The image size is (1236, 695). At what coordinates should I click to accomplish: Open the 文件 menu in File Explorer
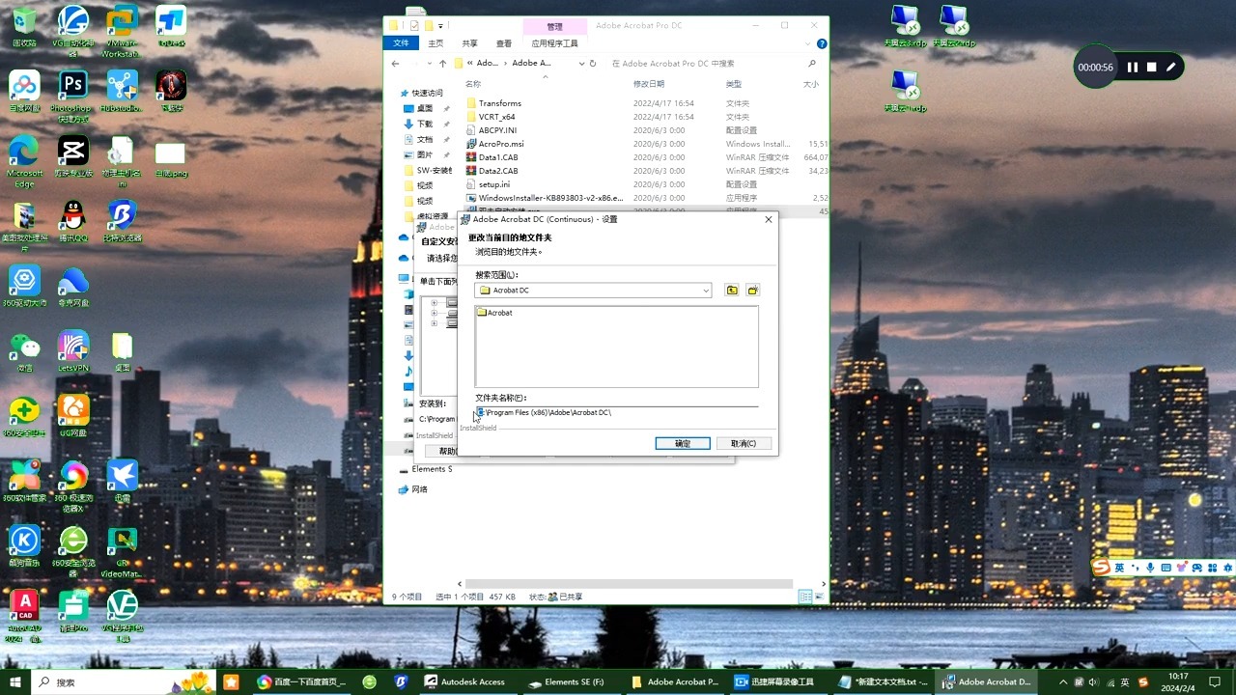402,43
